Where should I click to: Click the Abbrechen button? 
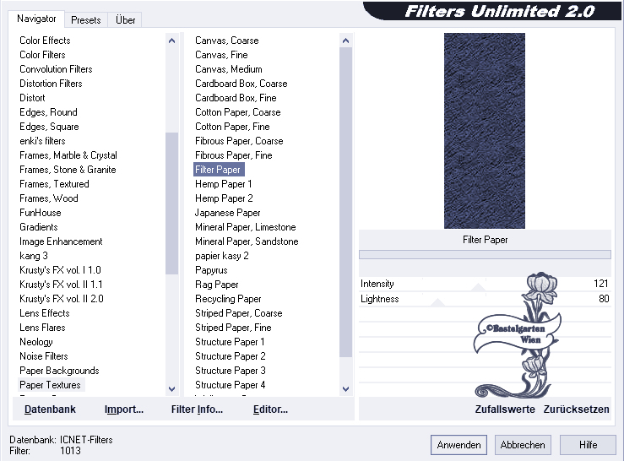(523, 445)
